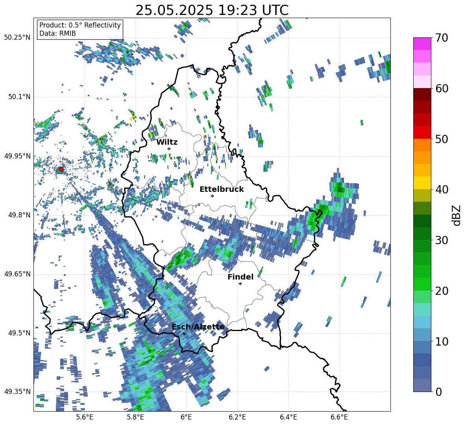Click the colorbar tick label 40
The height and width of the screenshot is (425, 466).
(x=442, y=190)
